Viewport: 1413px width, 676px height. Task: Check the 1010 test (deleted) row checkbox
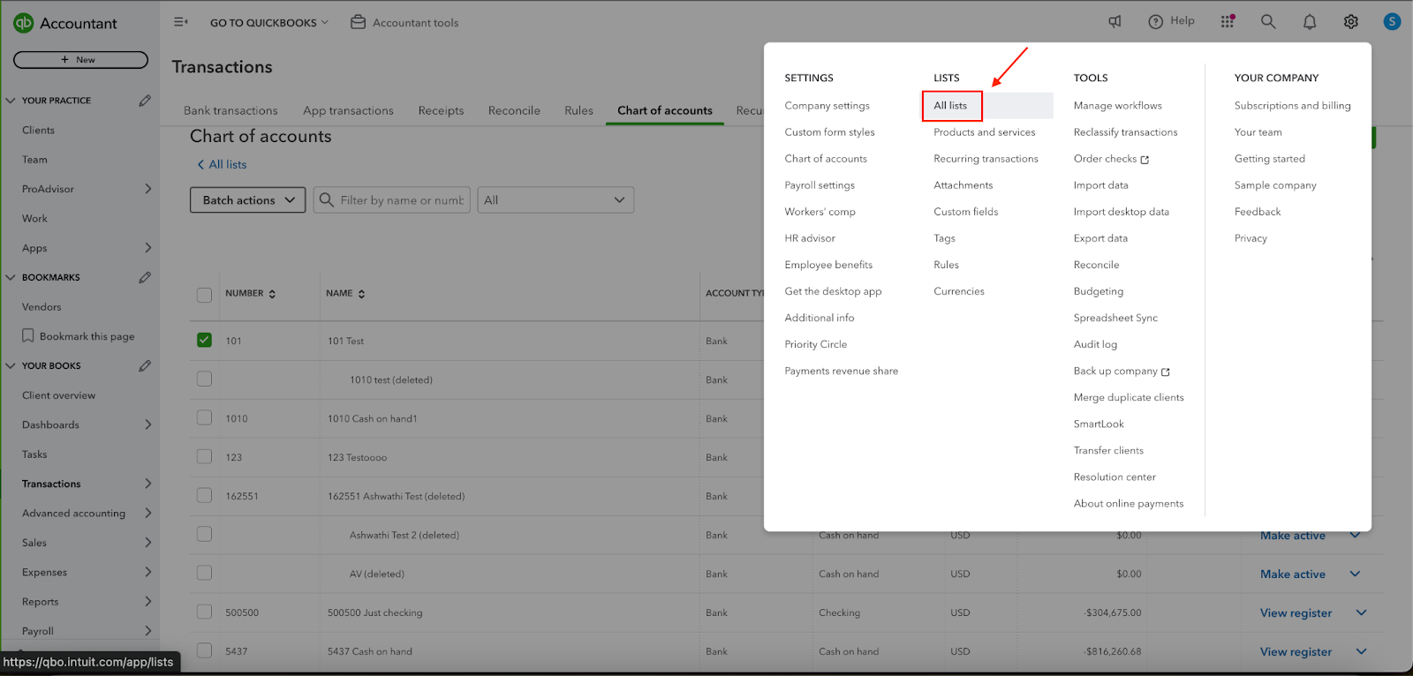[204, 379]
